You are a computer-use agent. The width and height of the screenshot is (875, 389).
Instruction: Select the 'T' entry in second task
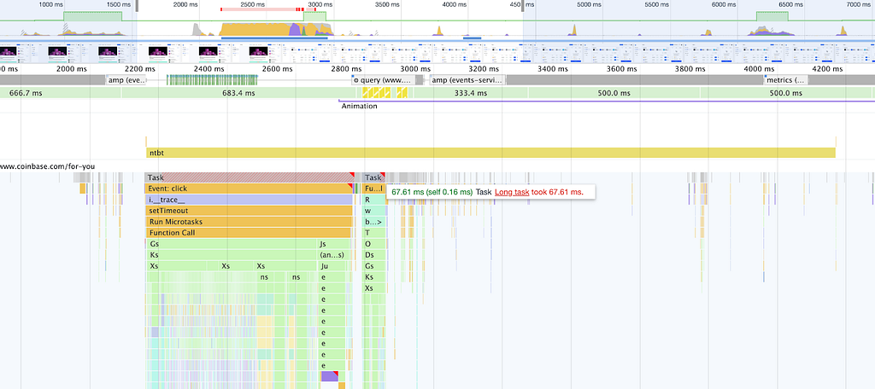374,233
